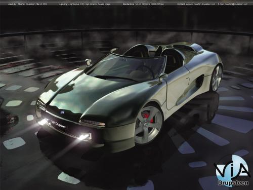Click the rear wheel rim

217,78
